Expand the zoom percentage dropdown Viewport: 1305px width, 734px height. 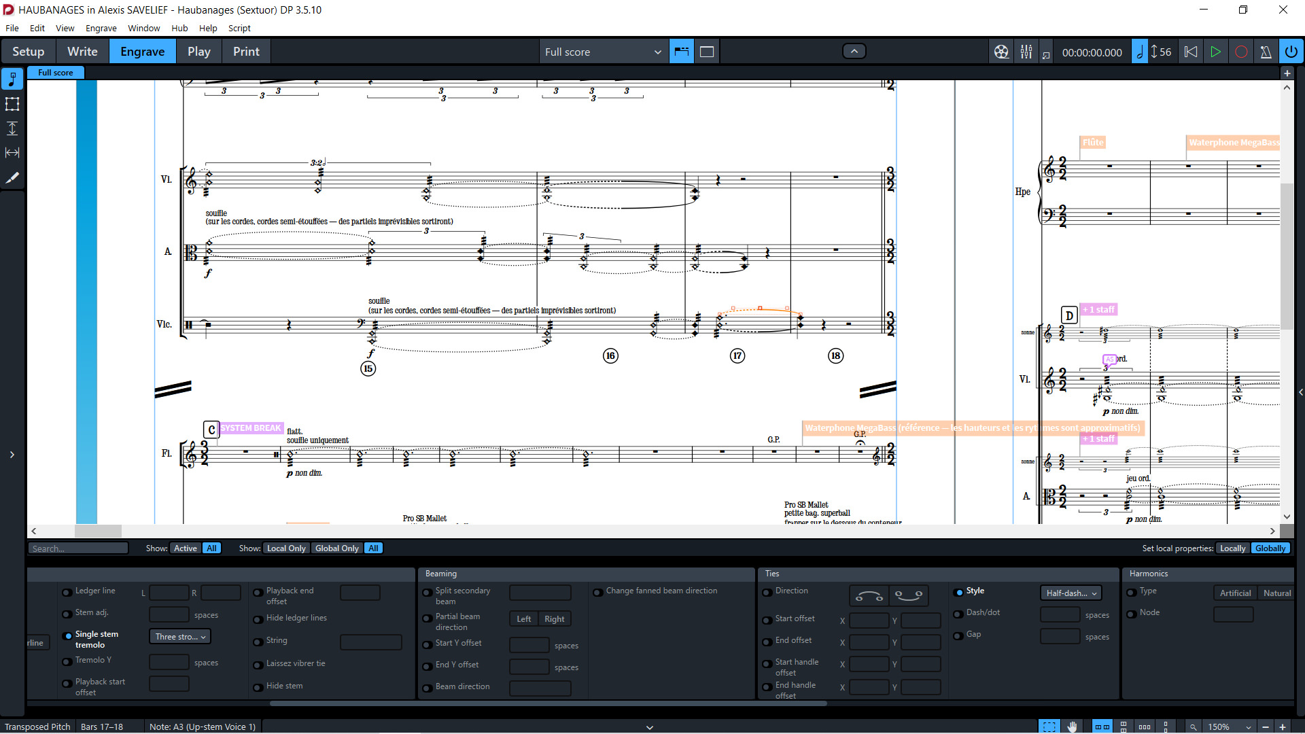pos(1248,727)
